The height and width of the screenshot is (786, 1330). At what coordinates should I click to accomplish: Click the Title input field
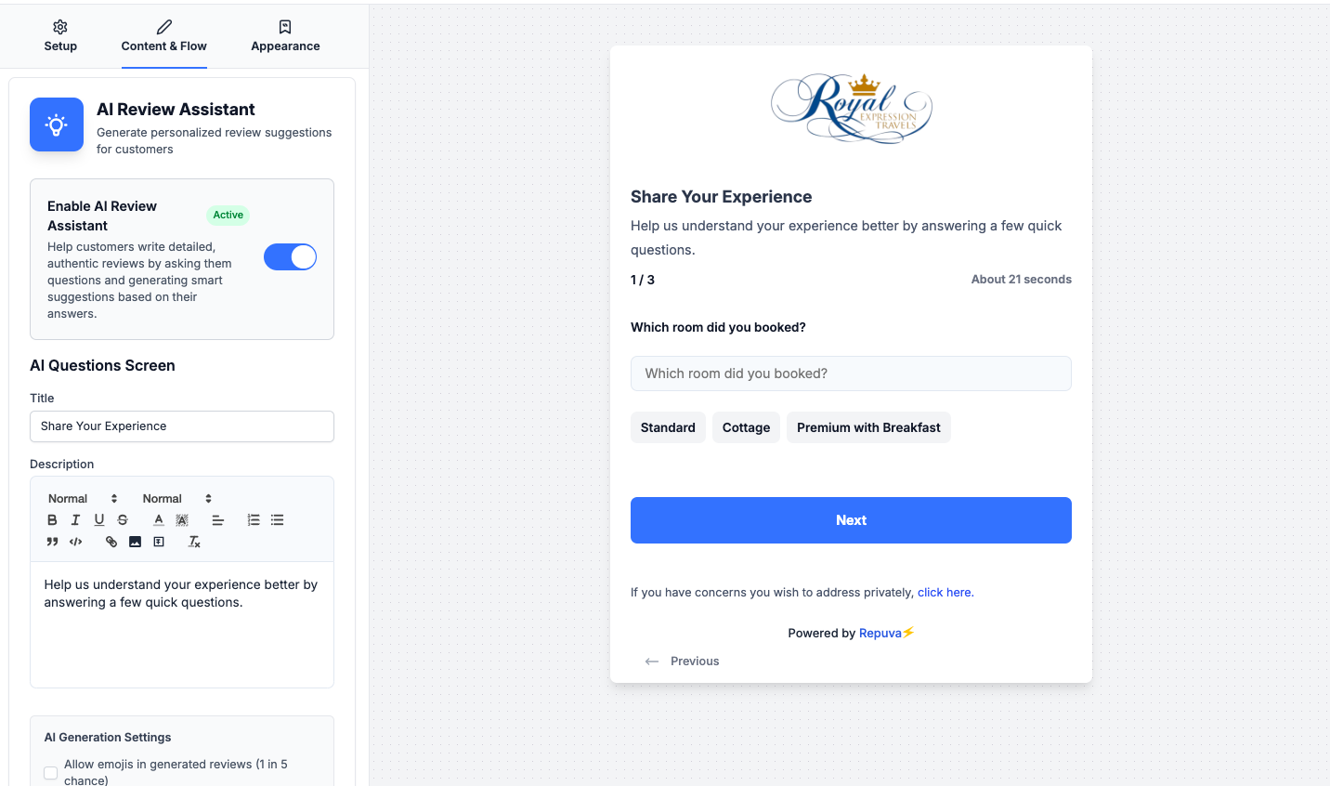182,426
